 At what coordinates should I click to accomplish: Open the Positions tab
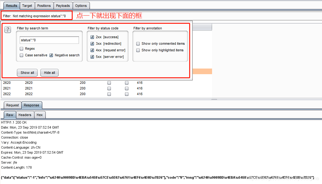coord(44,6)
